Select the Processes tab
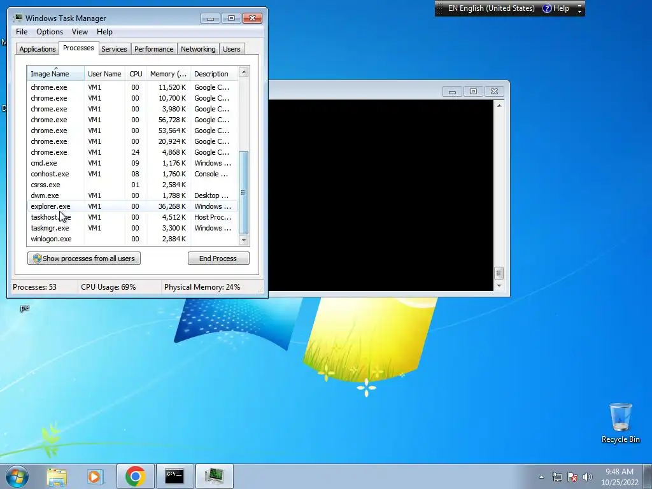Viewport: 652px width, 489px height. (x=78, y=48)
